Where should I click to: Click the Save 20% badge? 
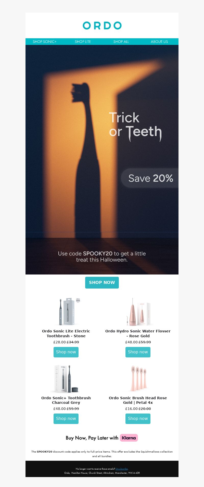(150, 178)
